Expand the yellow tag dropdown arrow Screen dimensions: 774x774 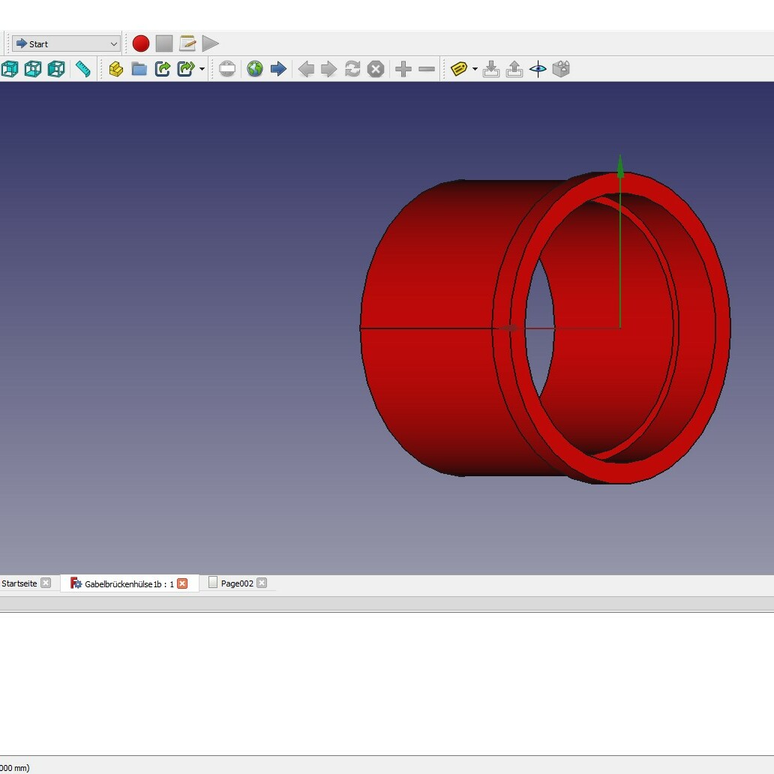click(x=475, y=70)
